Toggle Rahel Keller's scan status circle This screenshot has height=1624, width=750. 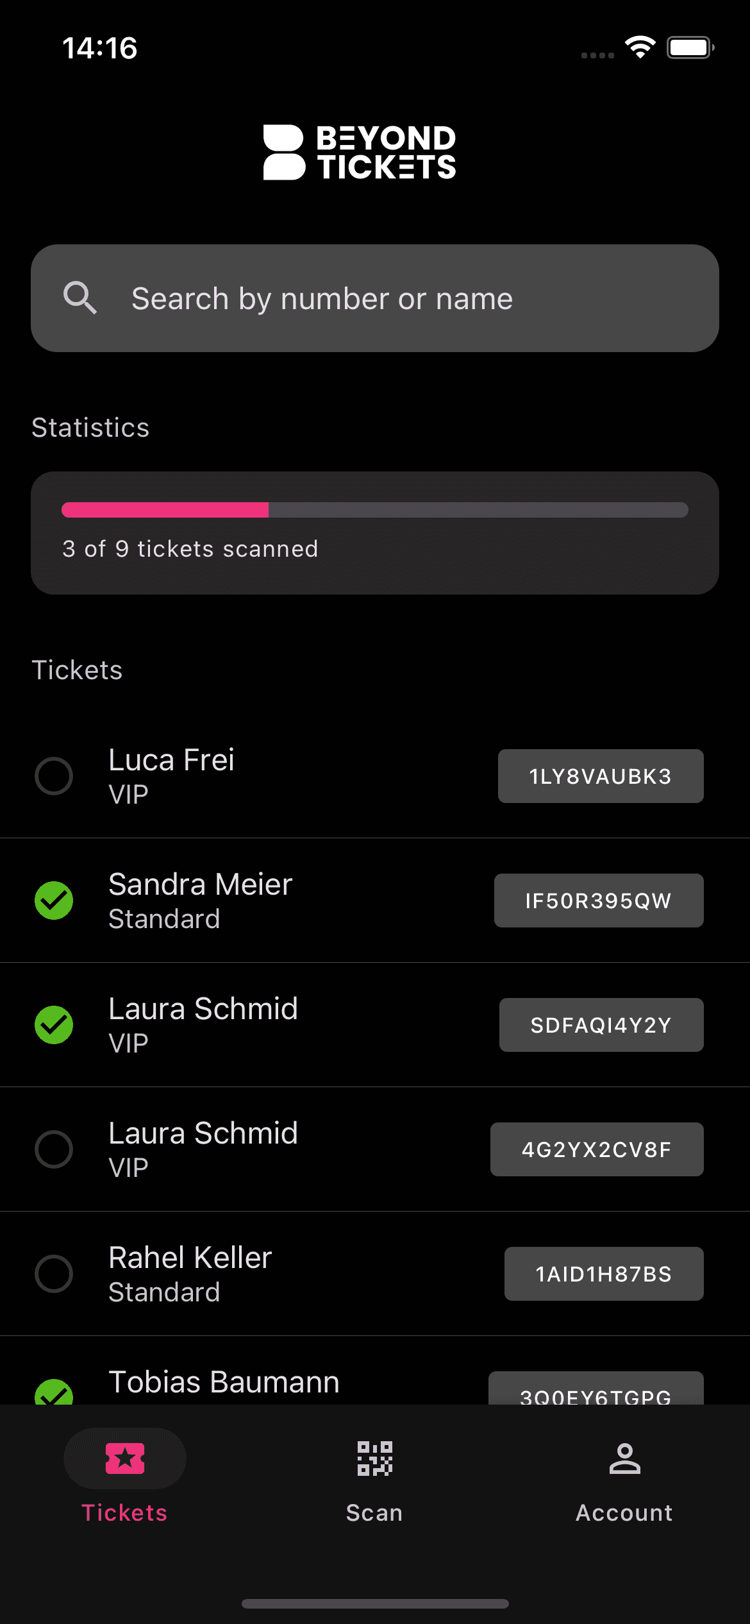(54, 1274)
